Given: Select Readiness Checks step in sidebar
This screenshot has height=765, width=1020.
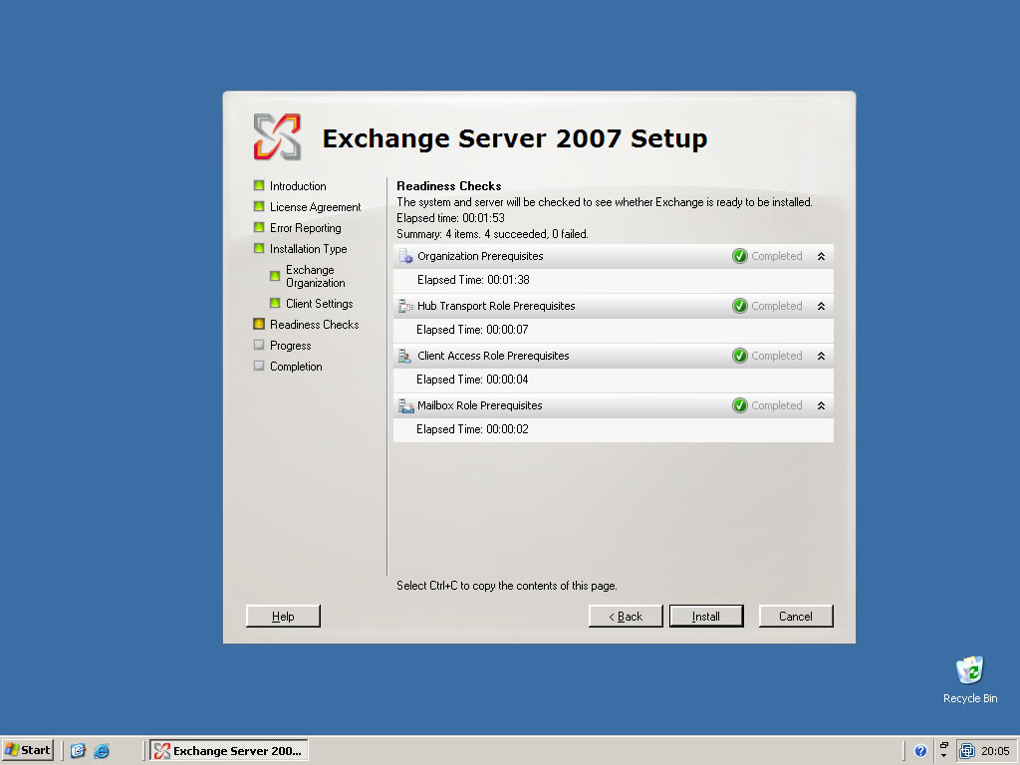Looking at the screenshot, I should (x=314, y=325).
